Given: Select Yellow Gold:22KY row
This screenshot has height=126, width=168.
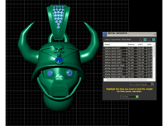Looking at the screenshot, I should click(128, 63).
